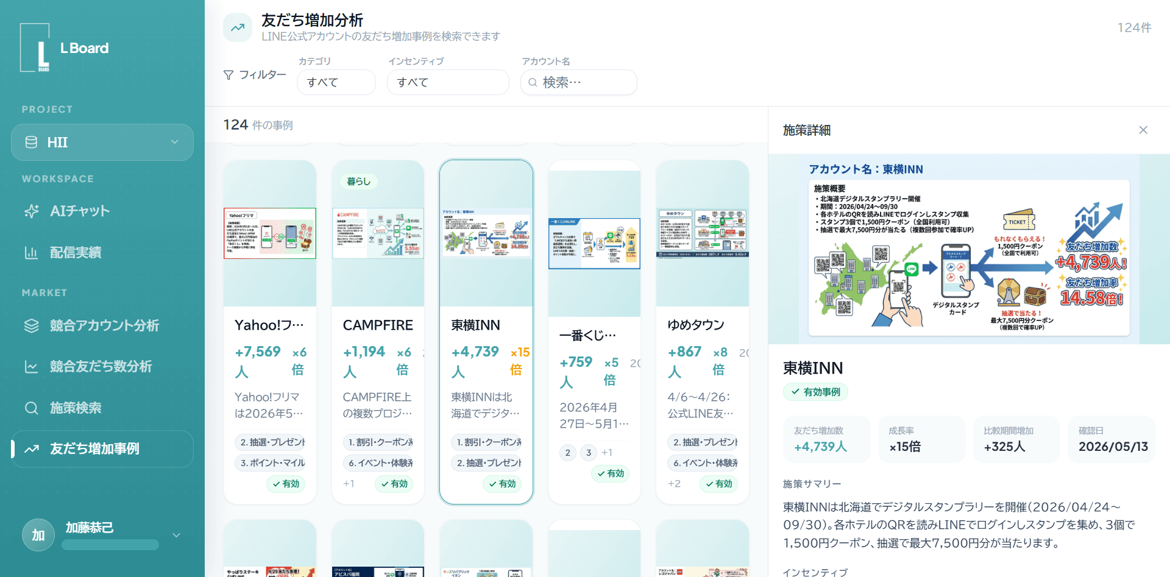Screen dimensions: 1170x577
Task: Click the +2 more tags on ゆめタウン card
Action: point(674,484)
